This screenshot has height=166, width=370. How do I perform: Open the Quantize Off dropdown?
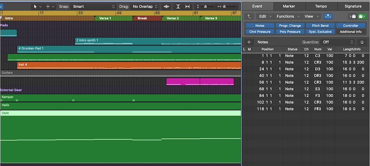tap(338, 42)
